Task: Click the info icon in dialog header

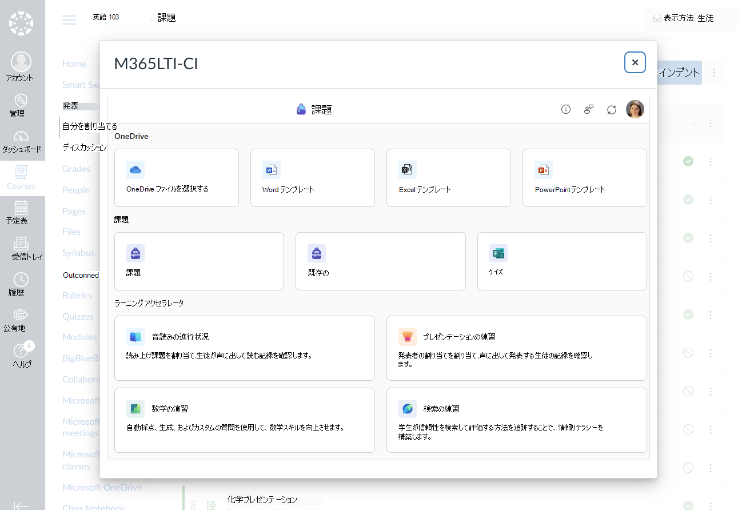Action: (x=566, y=109)
